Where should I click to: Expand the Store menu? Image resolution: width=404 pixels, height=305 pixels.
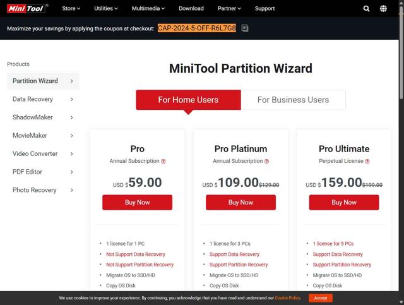click(71, 8)
